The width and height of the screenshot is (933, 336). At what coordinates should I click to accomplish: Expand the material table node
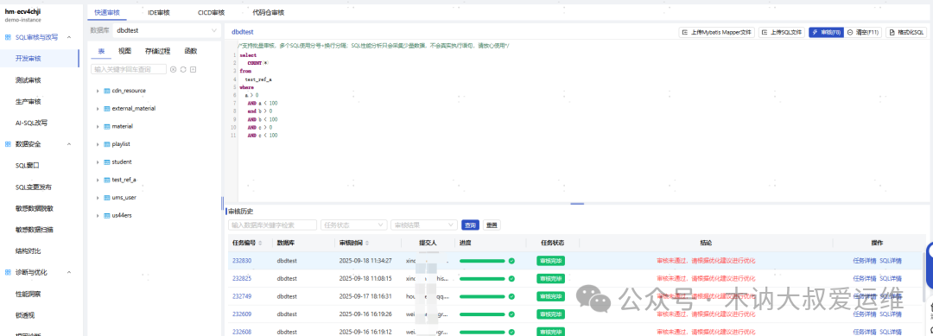[97, 127]
